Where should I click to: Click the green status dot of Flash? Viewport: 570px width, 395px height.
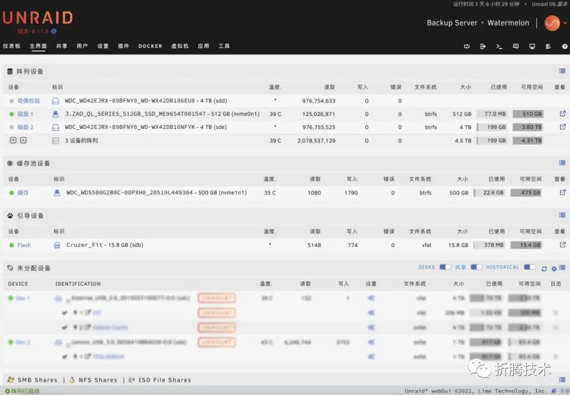click(12, 245)
